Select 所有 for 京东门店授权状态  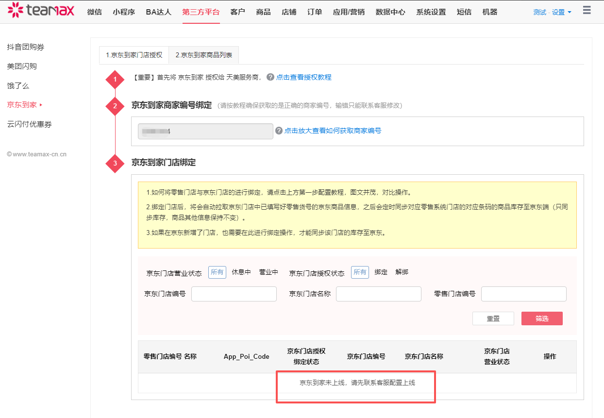pos(360,272)
